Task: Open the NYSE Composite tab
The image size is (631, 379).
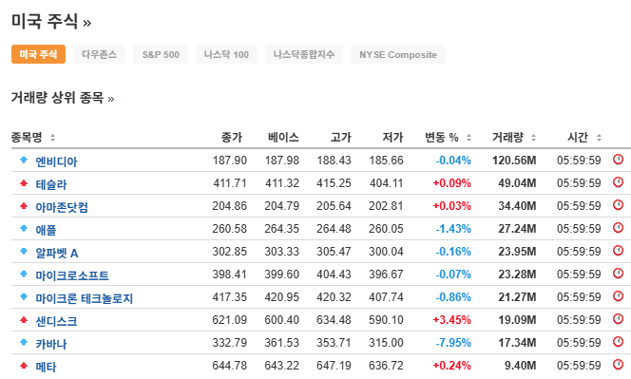Action: (x=398, y=54)
